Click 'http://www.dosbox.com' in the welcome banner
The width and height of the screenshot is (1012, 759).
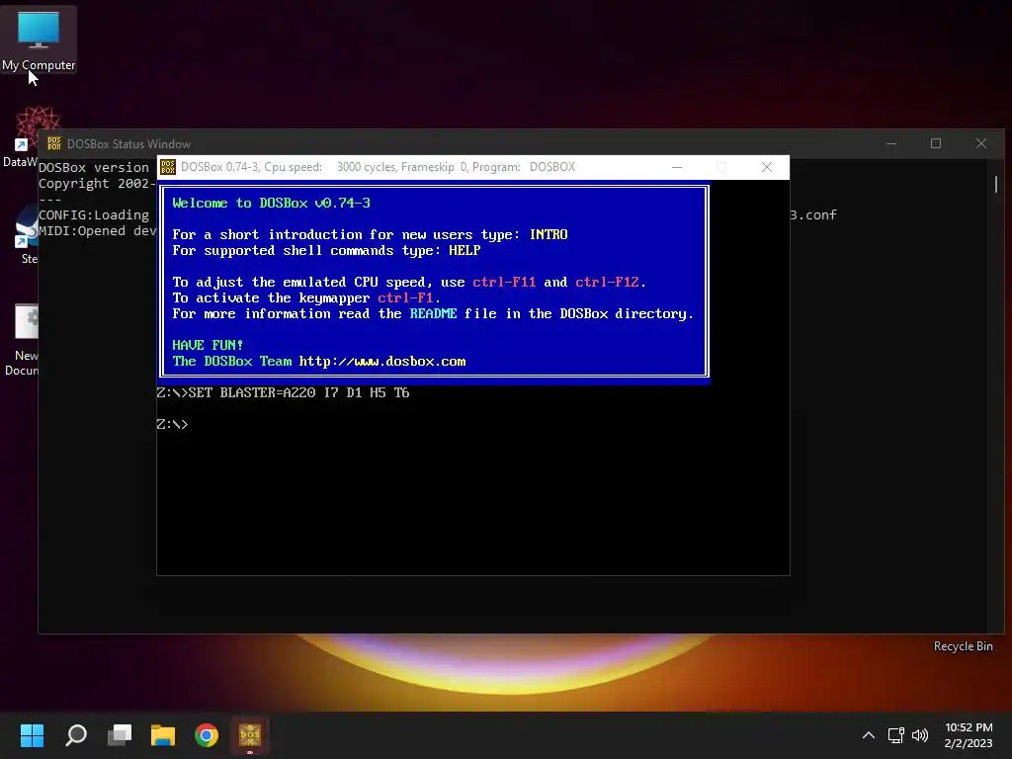[382, 362]
